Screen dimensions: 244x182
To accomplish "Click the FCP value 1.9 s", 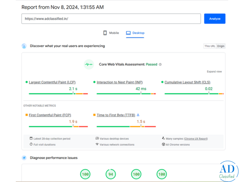I will (x=73, y=122).
